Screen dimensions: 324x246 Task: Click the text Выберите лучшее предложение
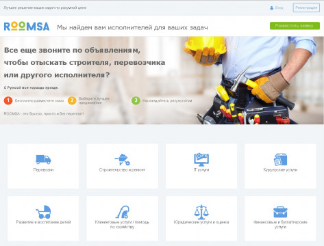coord(94,100)
